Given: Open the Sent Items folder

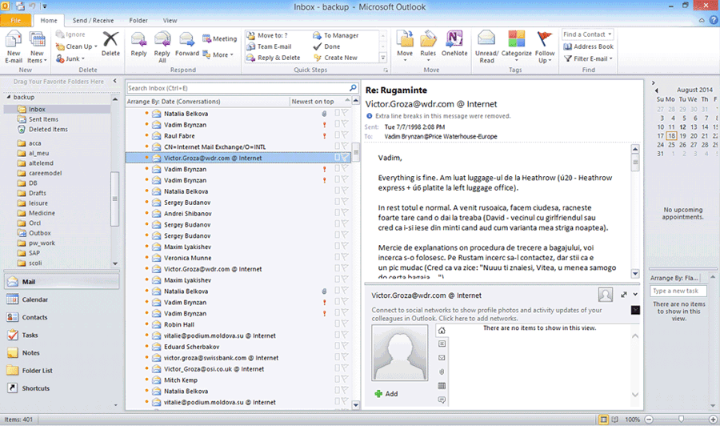Looking at the screenshot, I should pos(43,119).
